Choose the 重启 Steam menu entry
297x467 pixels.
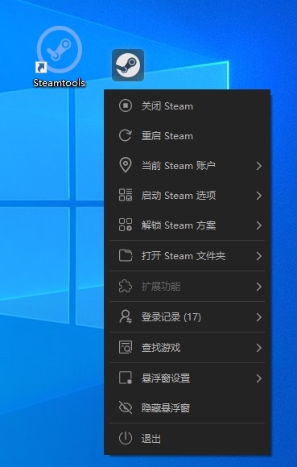point(188,135)
